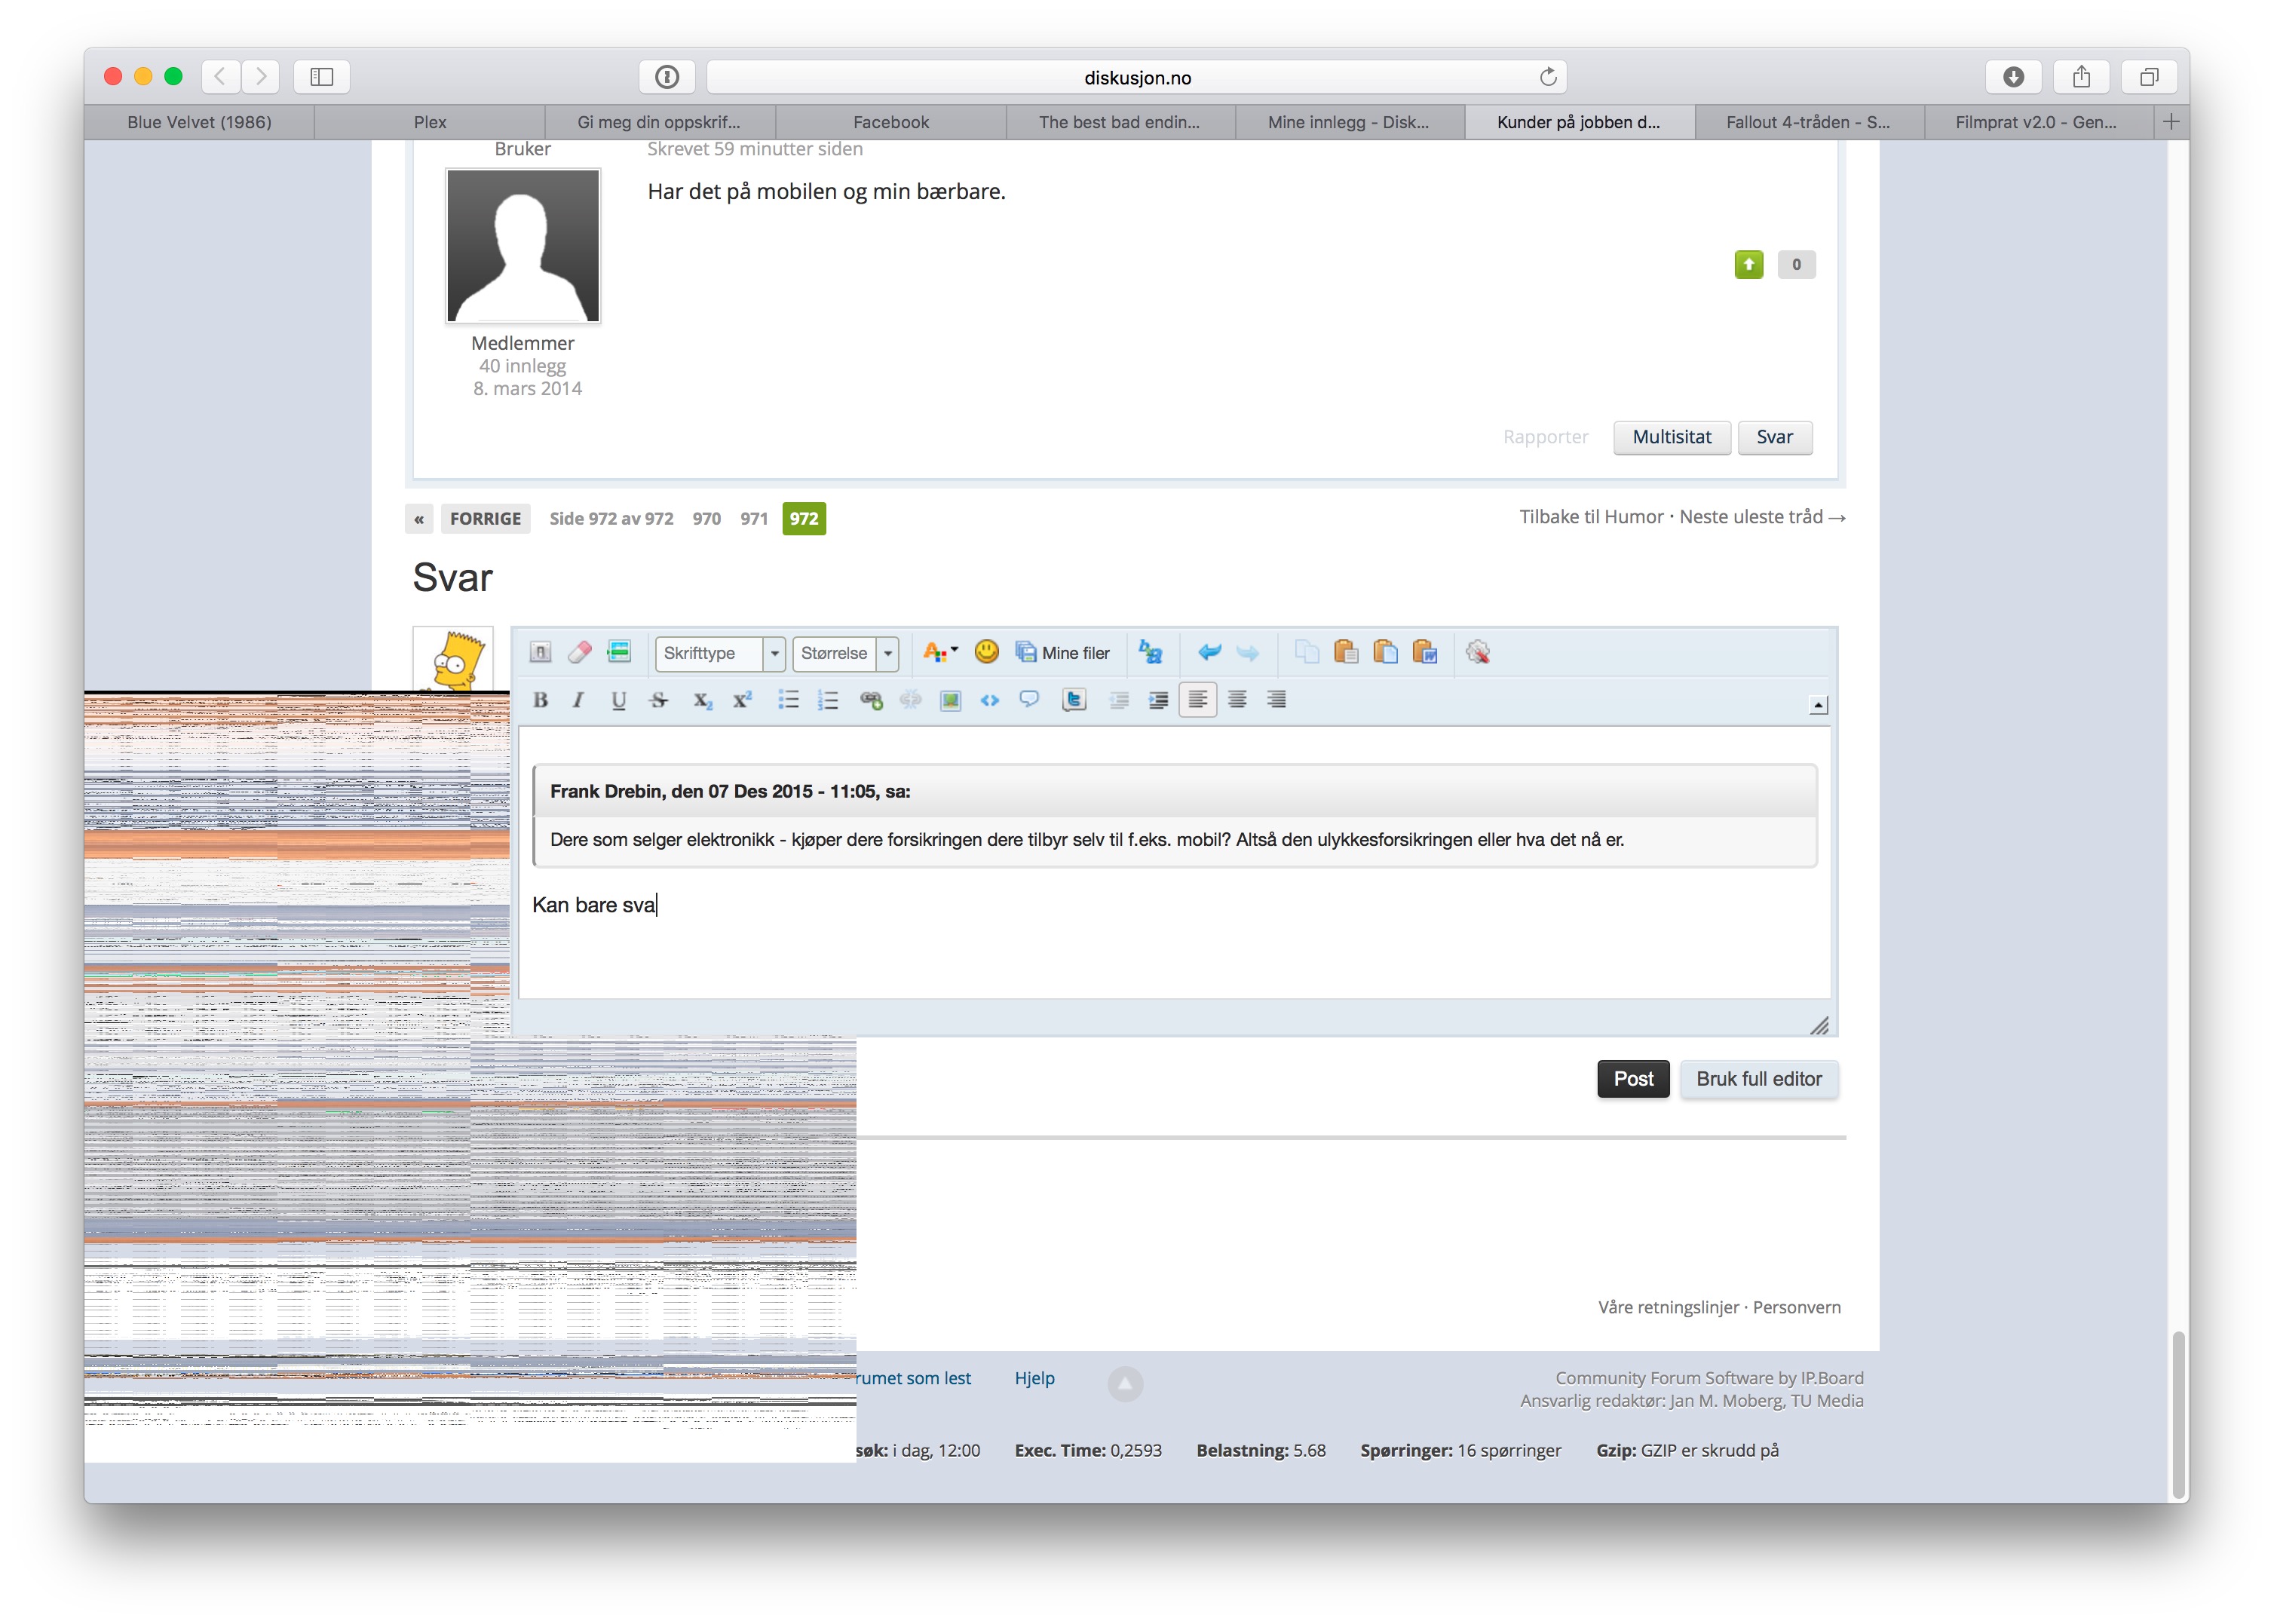Screen dimensions: 2274x1624
Task: Click the back-to-top arrow circle
Action: click(1124, 1383)
